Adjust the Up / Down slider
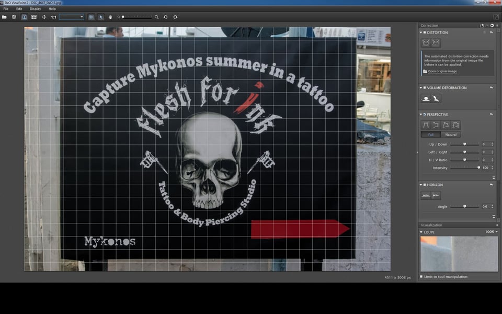The width and height of the screenshot is (502, 314). click(464, 144)
